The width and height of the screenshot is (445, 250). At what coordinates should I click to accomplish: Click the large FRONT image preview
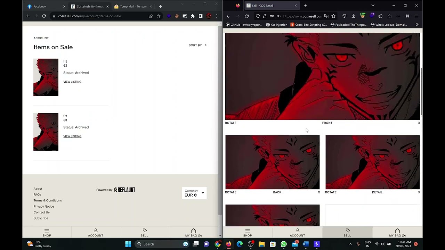[323, 76]
